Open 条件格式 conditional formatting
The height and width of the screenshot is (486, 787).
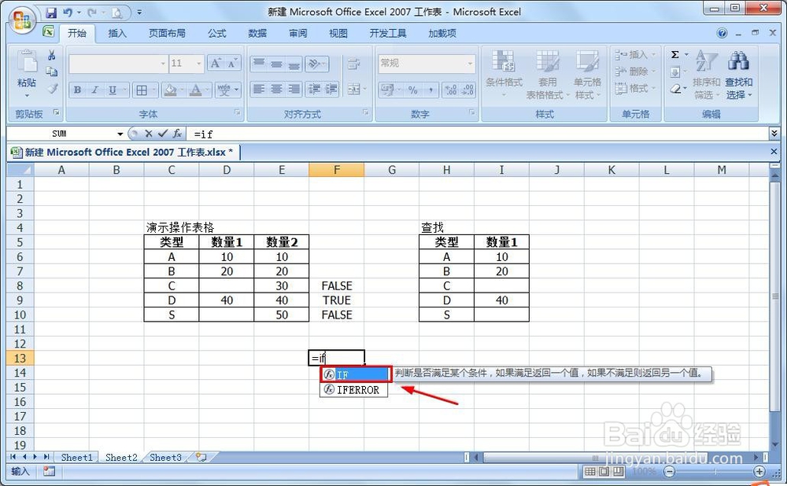(x=502, y=71)
